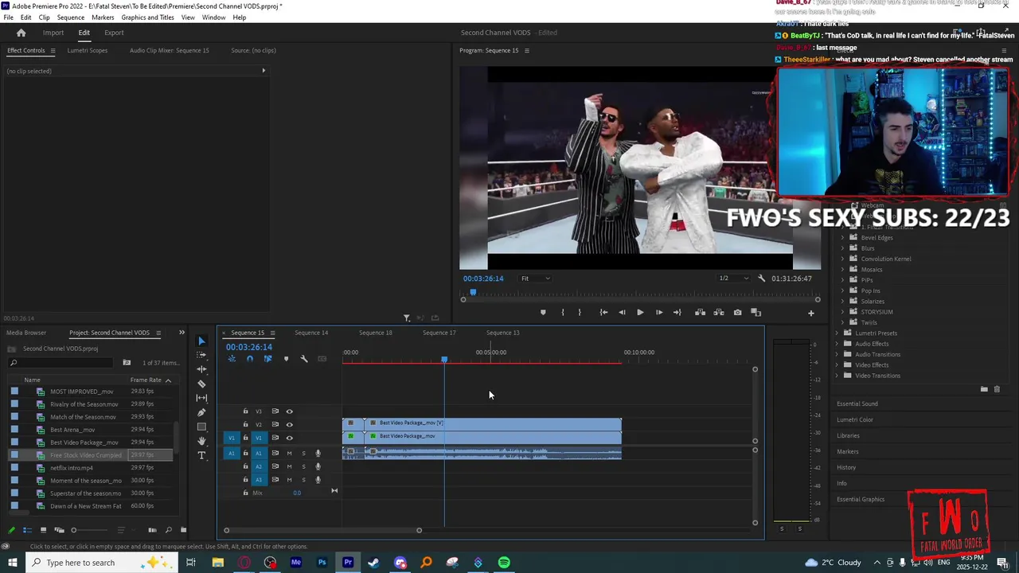Open Sequence 15 panel menu

272,333
